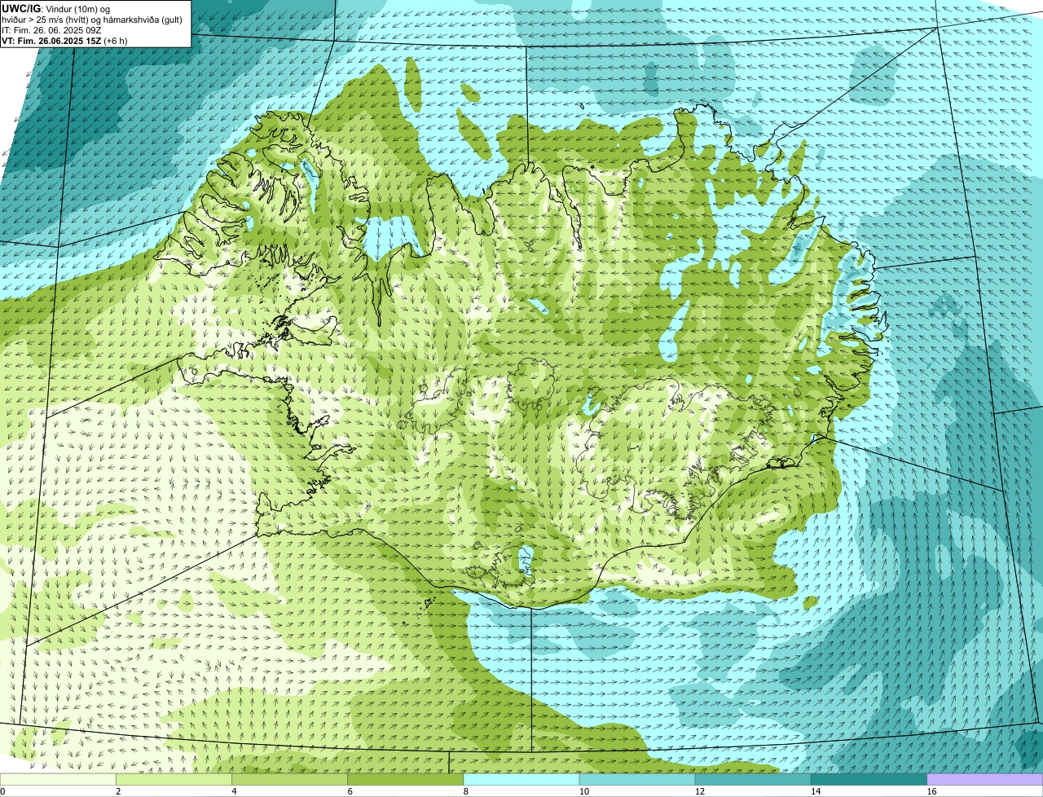Click the 12–14 m/s teal legend swatch

753,780
